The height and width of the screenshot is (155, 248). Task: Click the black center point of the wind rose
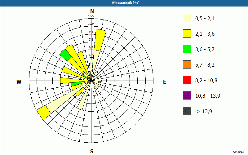(x=91, y=81)
